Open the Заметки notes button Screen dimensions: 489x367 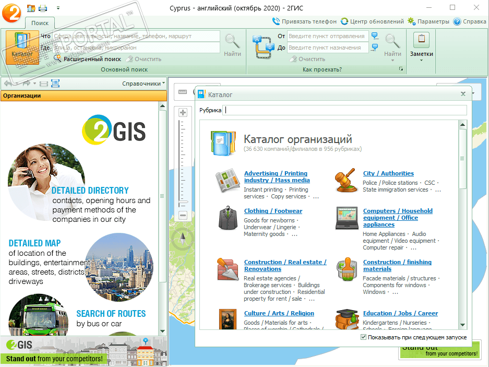(x=421, y=44)
